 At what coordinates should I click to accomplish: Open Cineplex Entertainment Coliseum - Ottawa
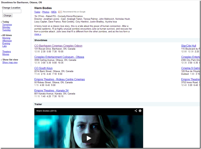point(59,57)
